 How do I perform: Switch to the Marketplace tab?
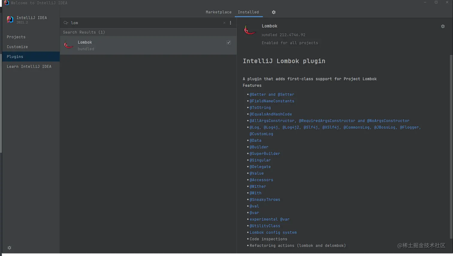tap(218, 12)
